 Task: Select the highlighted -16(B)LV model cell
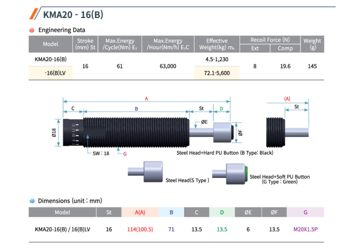(51, 73)
